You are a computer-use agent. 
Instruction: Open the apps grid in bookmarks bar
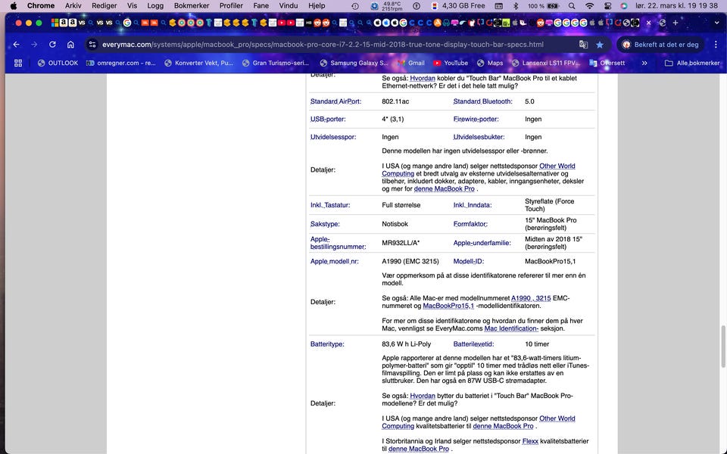tap(18, 63)
